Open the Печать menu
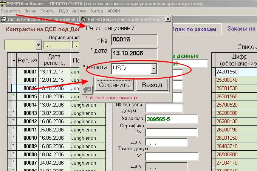 click(47, 11)
